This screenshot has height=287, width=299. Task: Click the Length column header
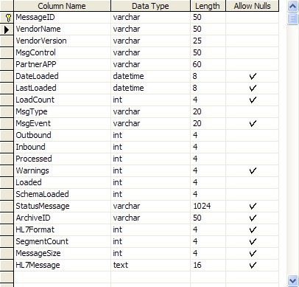[208, 6]
